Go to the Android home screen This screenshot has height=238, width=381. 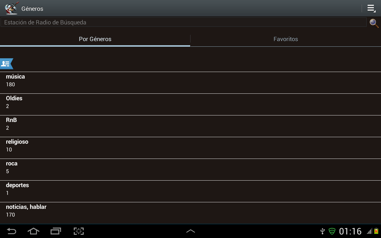point(33,231)
